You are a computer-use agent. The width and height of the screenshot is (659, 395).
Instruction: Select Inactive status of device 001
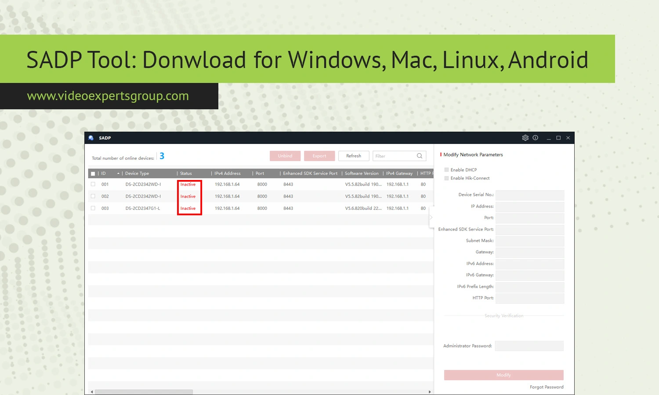188,184
